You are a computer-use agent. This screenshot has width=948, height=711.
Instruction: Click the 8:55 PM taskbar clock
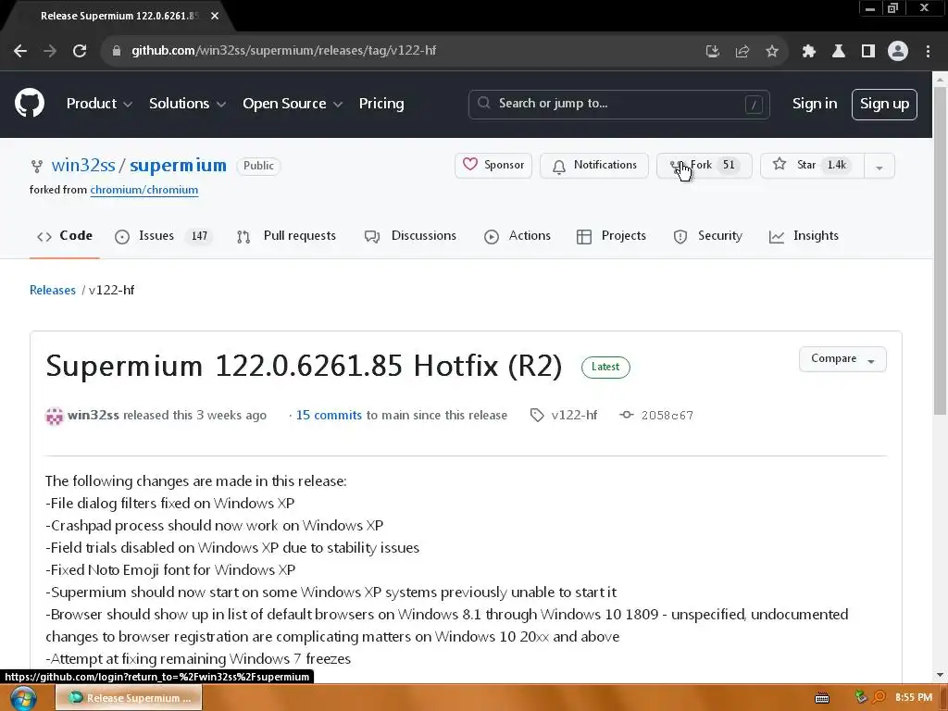(x=914, y=697)
